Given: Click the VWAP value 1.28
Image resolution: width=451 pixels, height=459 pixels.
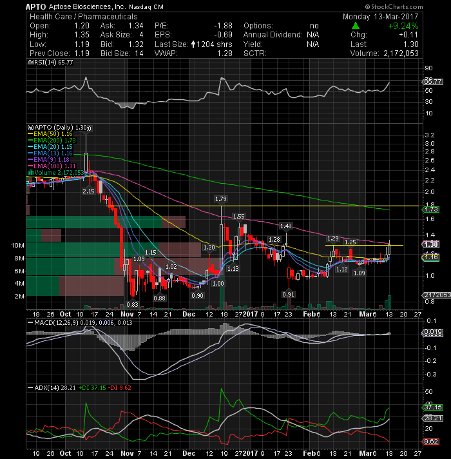Looking at the screenshot, I should click(x=225, y=54).
